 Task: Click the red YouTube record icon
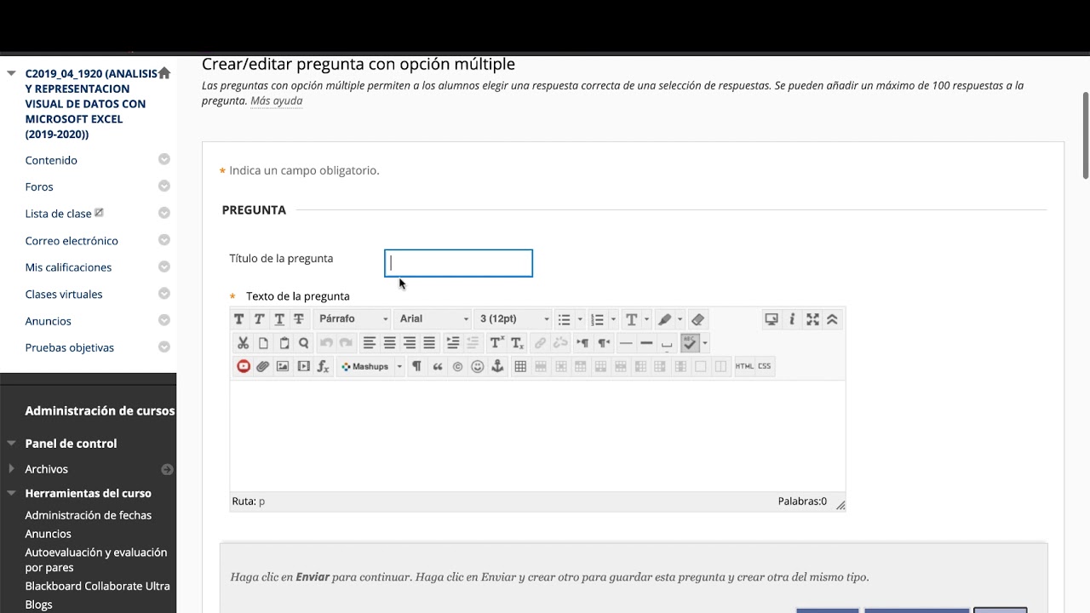pos(244,366)
